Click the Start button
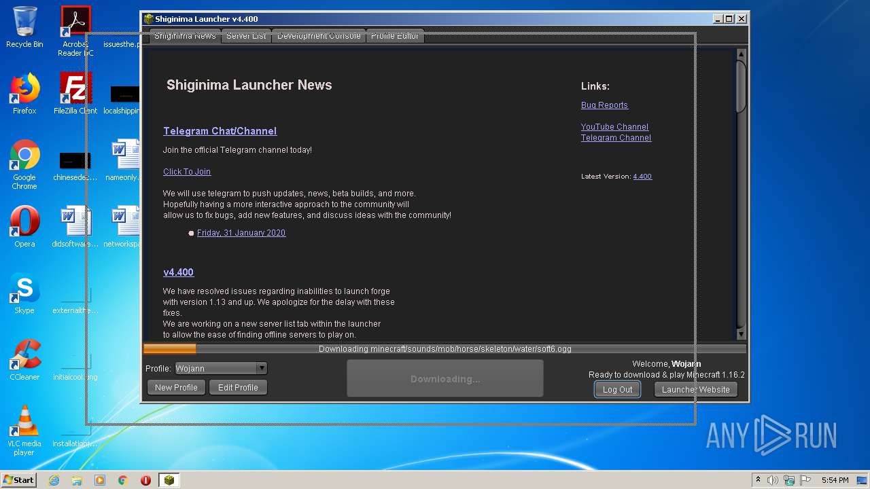Screen dimensions: 870x489 18,480
